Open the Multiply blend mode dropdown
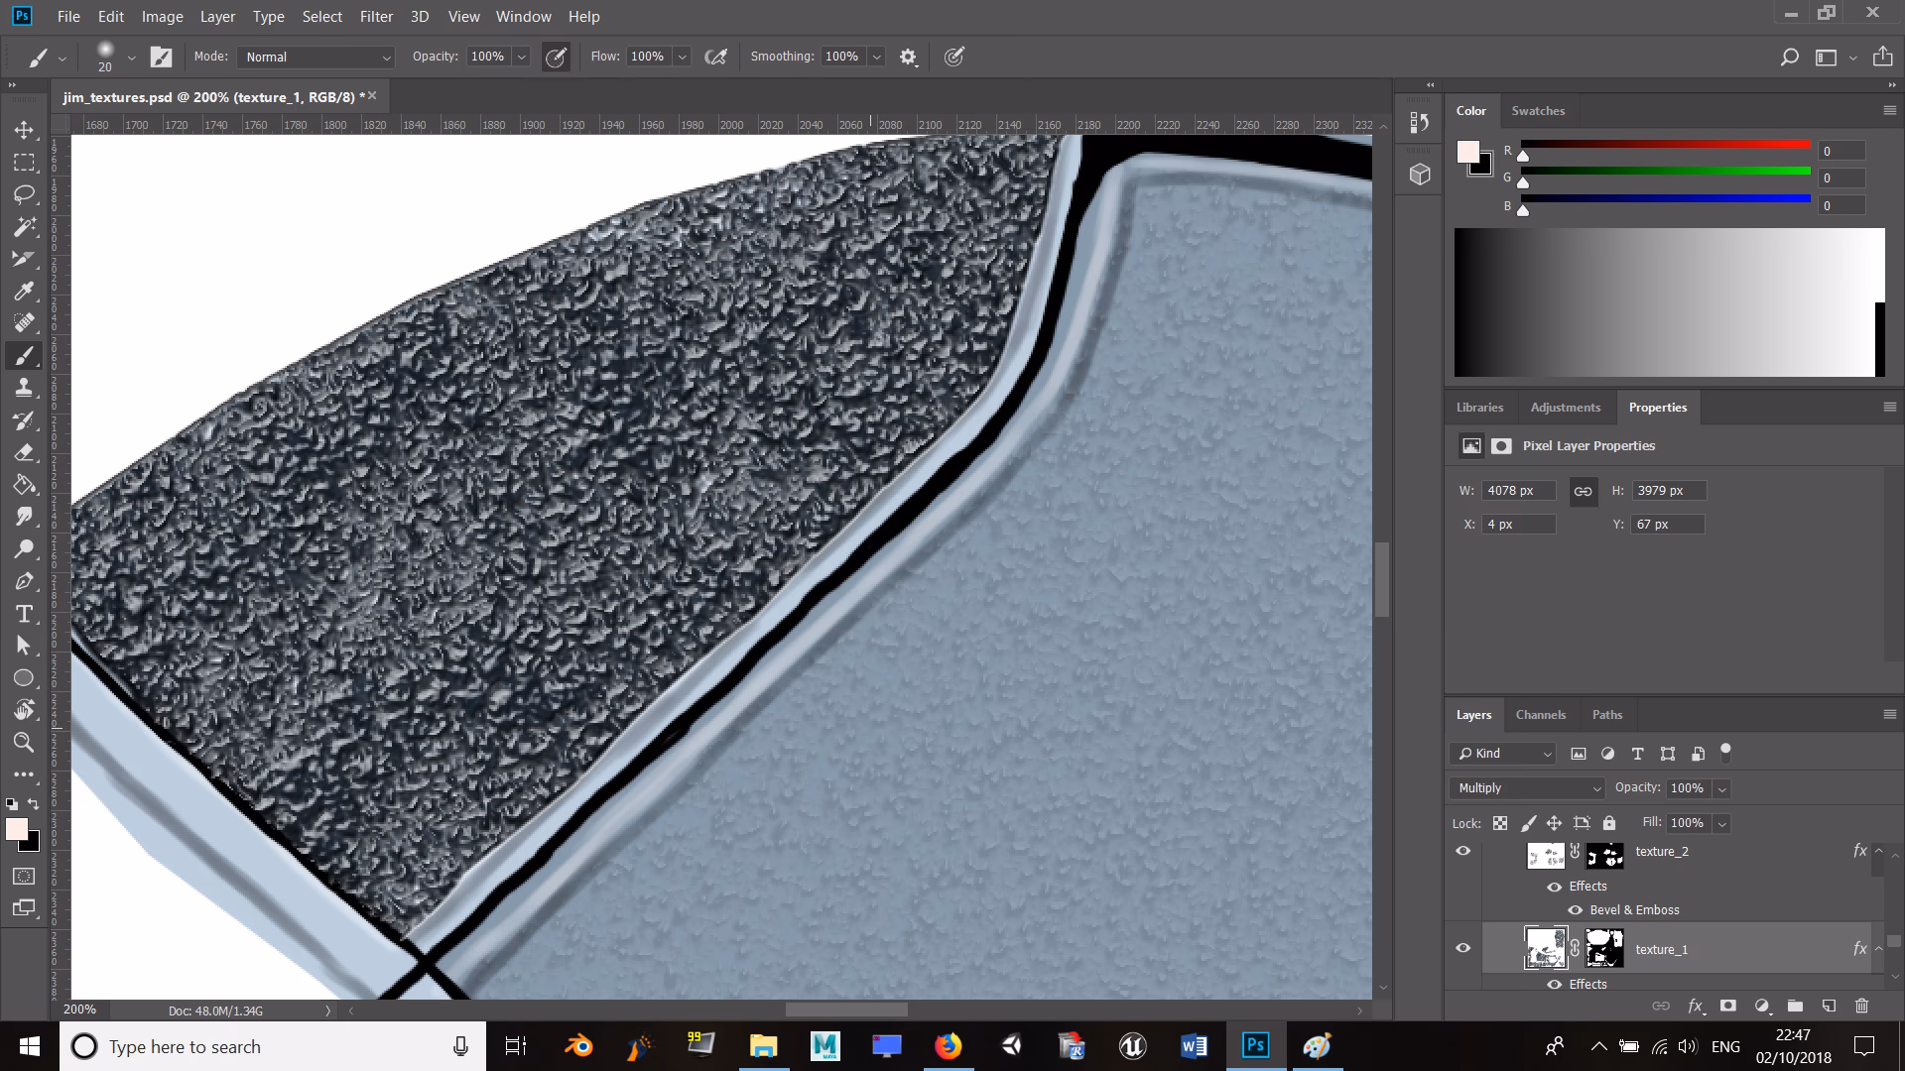The image size is (1905, 1071). pos(1525,787)
